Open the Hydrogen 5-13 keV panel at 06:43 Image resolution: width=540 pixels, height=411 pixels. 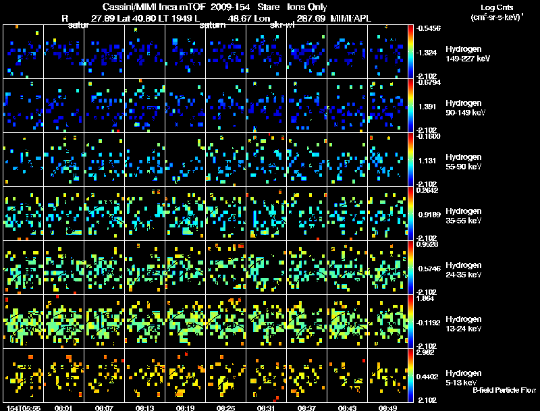pyautogui.click(x=348, y=375)
